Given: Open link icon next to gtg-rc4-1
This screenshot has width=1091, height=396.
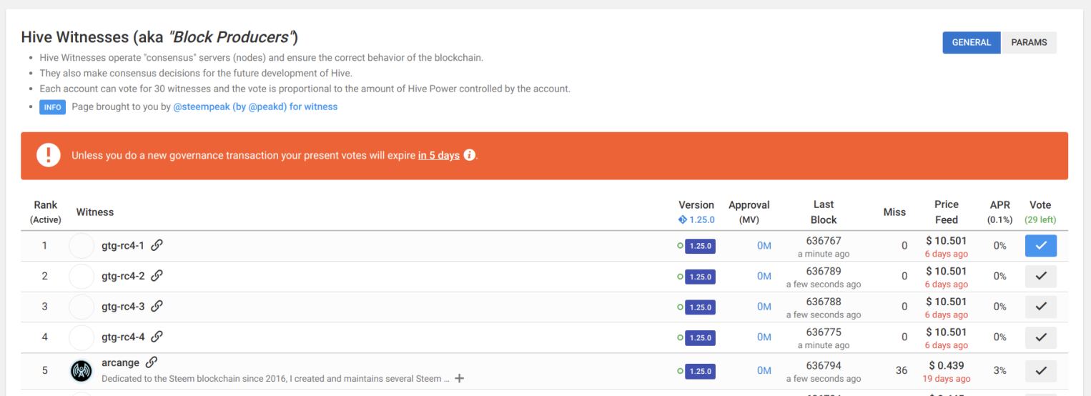Looking at the screenshot, I should (157, 245).
